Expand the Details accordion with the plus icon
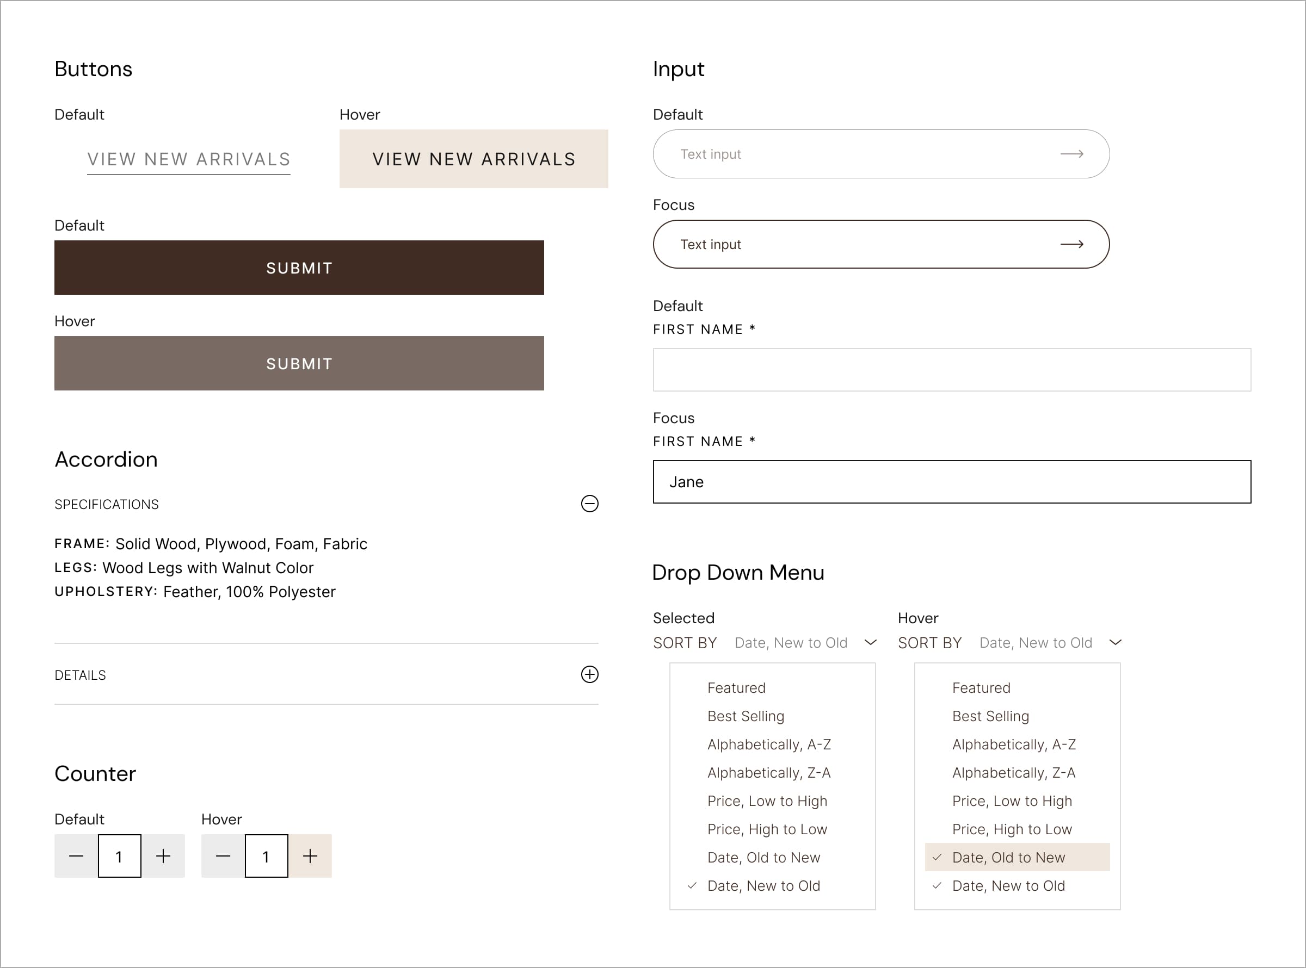This screenshot has height=968, width=1306. point(590,674)
